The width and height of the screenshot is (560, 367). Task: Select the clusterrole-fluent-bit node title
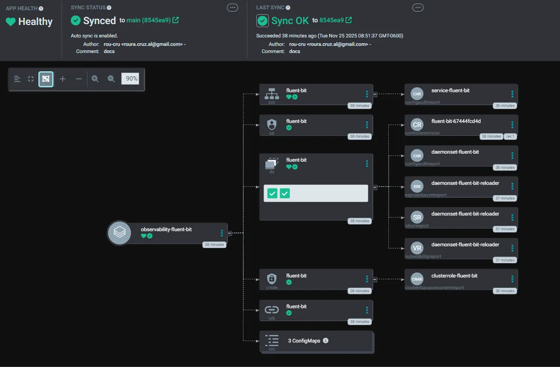pos(454,276)
